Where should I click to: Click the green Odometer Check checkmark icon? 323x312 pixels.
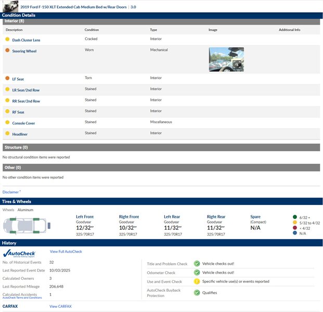(197, 272)
